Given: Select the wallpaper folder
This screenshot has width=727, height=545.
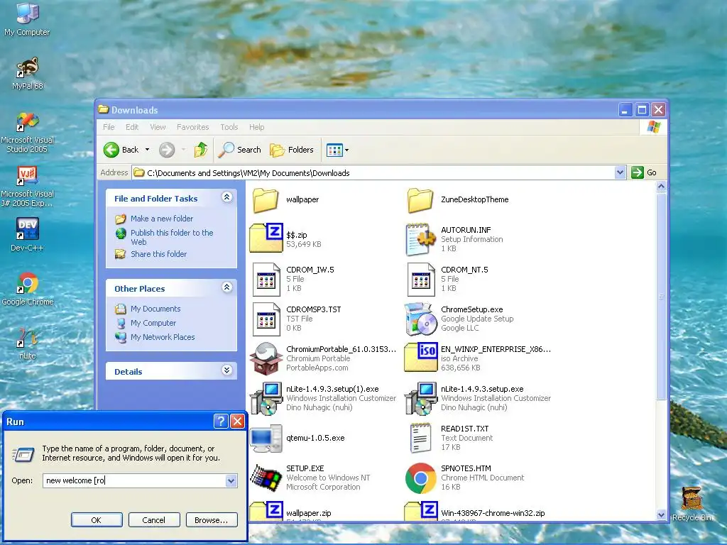Looking at the screenshot, I should [286, 199].
